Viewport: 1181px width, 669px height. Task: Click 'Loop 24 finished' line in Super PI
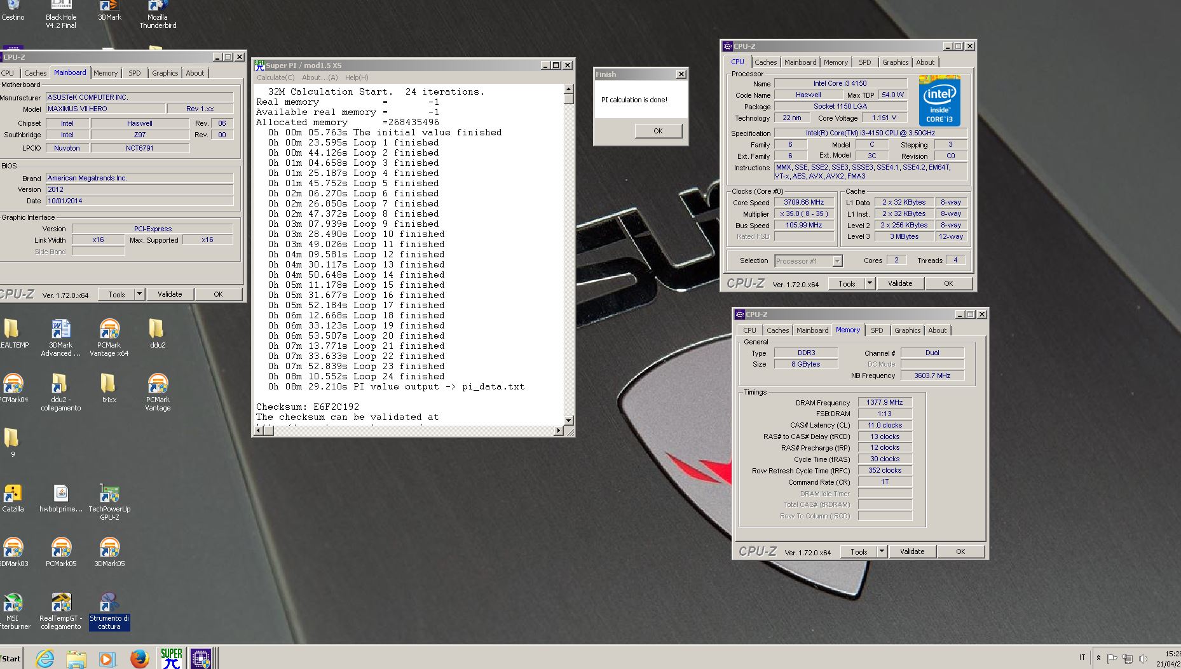[x=399, y=376]
